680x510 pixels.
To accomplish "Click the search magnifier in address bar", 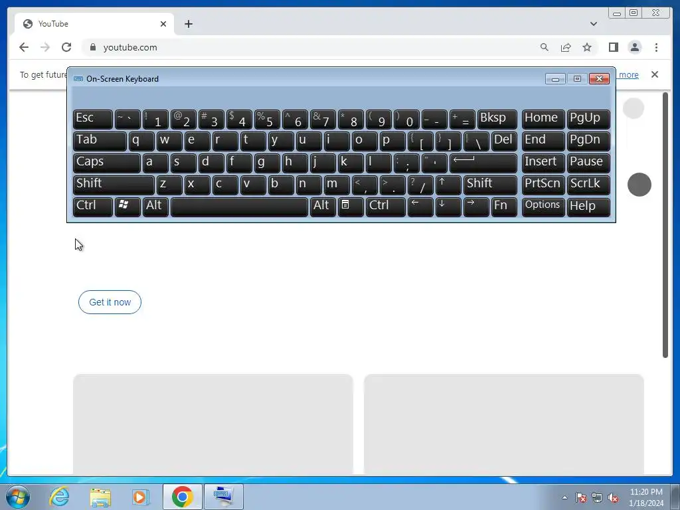I will (x=545, y=47).
